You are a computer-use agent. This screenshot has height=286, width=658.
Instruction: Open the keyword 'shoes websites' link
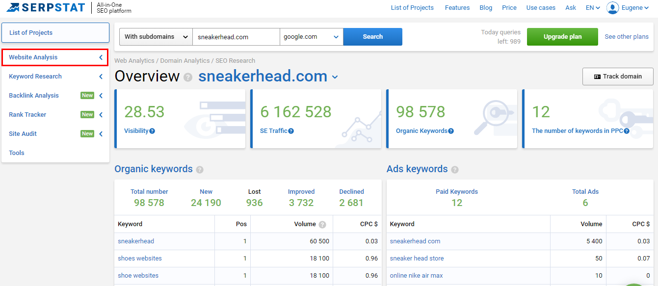click(140, 259)
